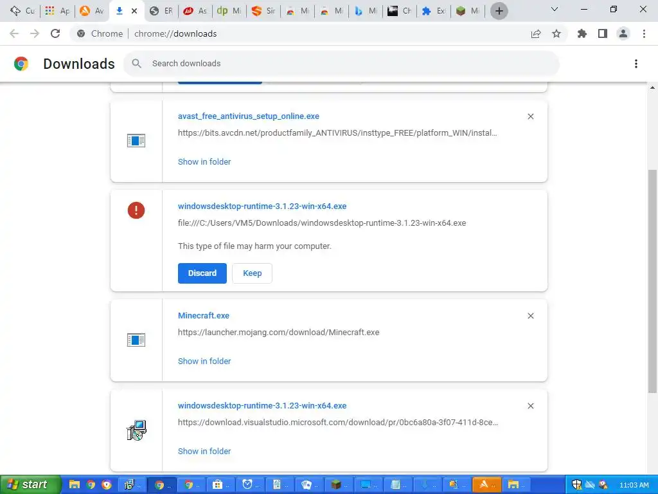Image resolution: width=658 pixels, height=494 pixels.
Task: Click the Chrome logo beside Downloads title
Action: click(21, 64)
